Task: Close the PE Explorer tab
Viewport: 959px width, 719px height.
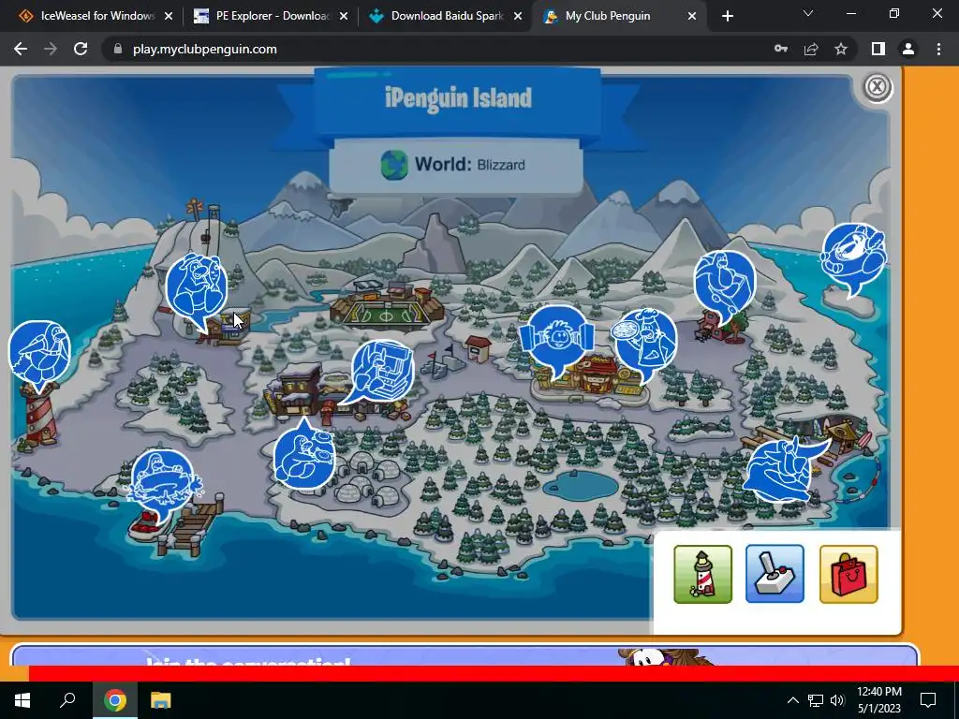Action: 344,17
